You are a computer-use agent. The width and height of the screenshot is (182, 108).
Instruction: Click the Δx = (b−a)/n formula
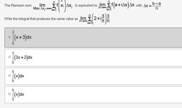pos(152,6)
